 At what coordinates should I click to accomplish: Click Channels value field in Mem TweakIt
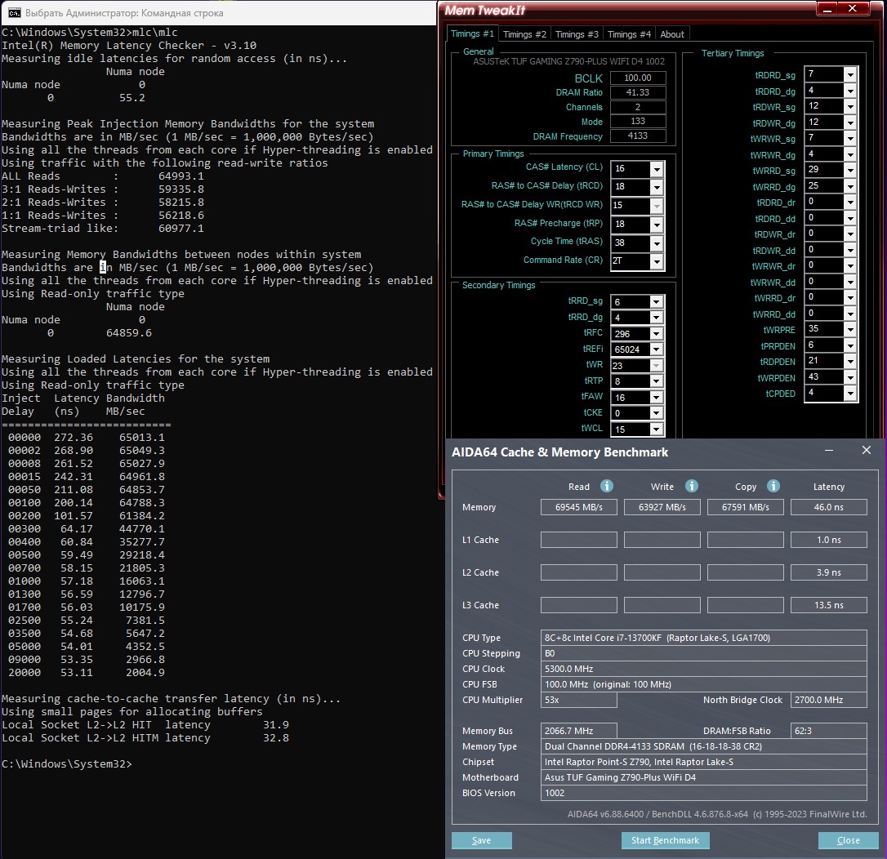(x=638, y=108)
